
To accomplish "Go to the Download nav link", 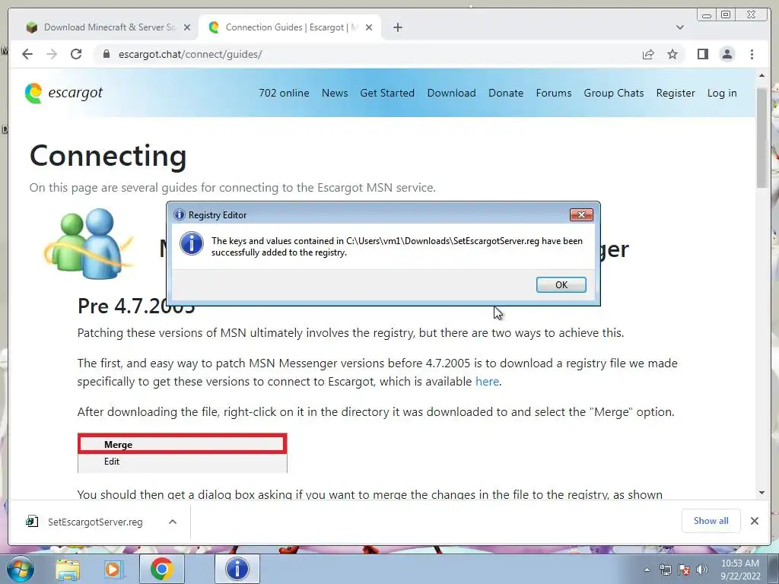I will coord(451,93).
